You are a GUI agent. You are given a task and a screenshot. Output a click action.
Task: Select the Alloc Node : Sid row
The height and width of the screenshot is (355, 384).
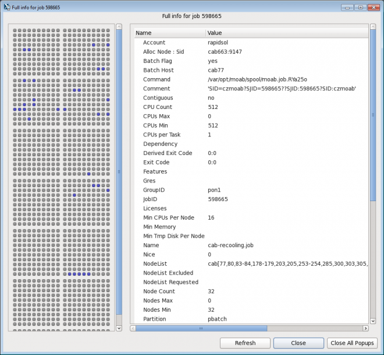(x=251, y=52)
